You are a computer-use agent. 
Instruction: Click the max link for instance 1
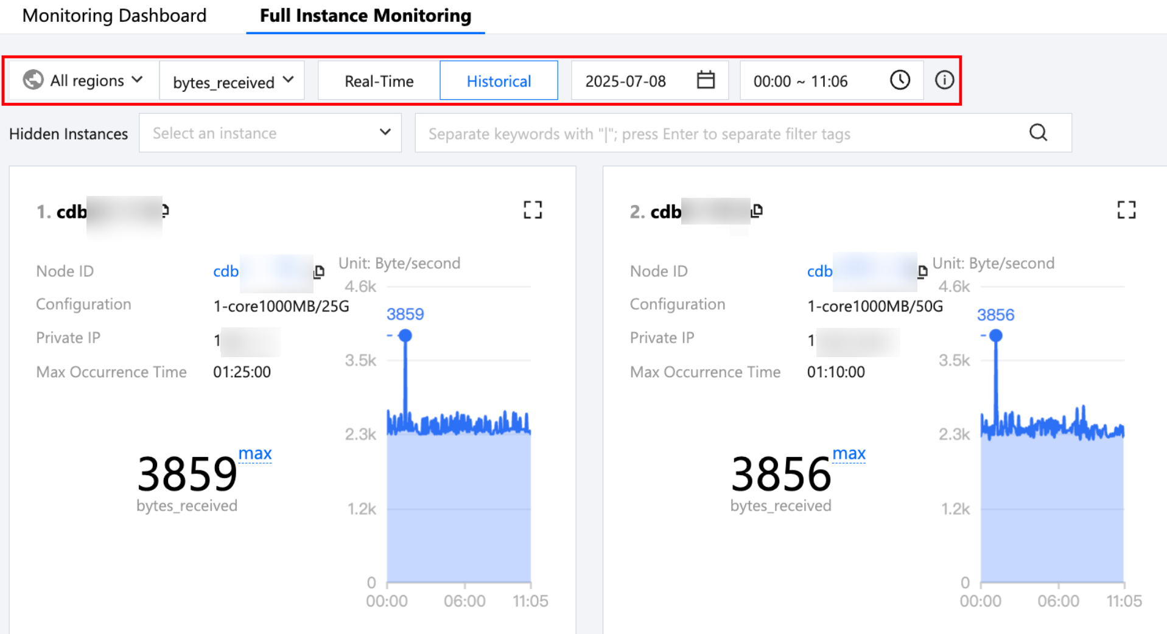254,454
